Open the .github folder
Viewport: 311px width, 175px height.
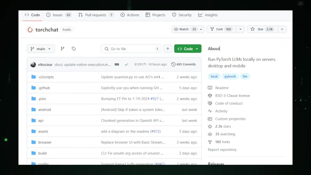tap(44, 88)
